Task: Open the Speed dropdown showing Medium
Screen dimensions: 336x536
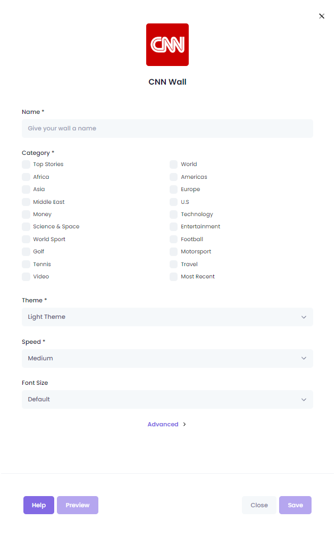Action: (167, 358)
